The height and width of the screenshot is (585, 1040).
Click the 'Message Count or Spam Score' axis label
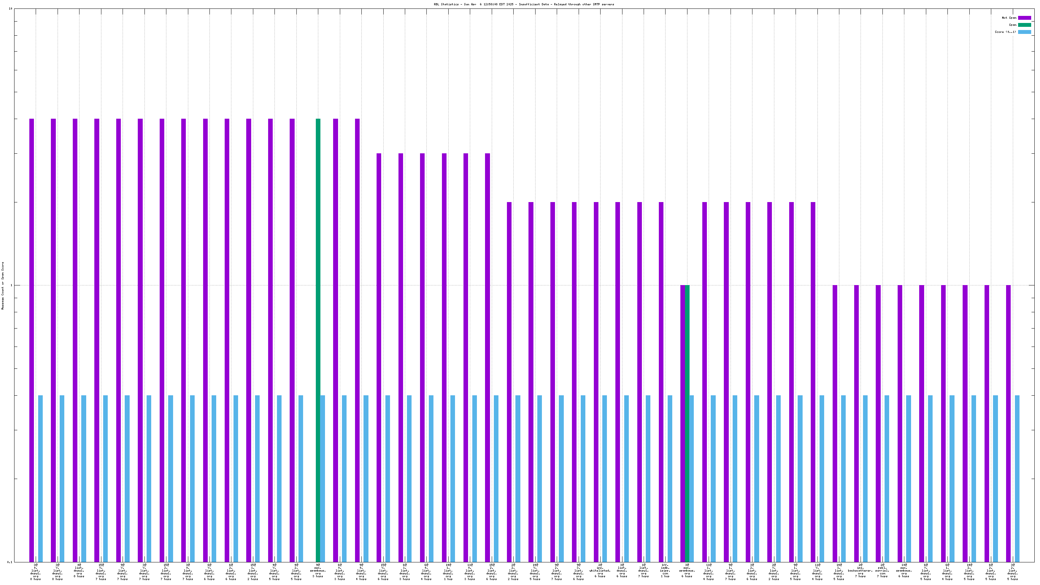pyautogui.click(x=2, y=285)
